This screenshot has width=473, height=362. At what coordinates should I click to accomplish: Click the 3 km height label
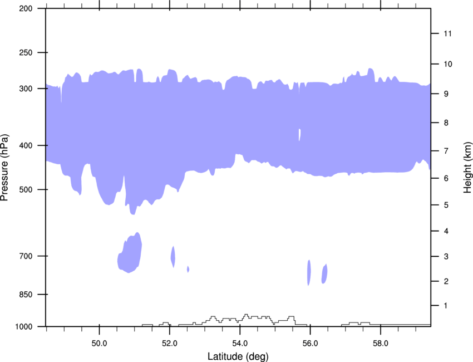click(446, 257)
